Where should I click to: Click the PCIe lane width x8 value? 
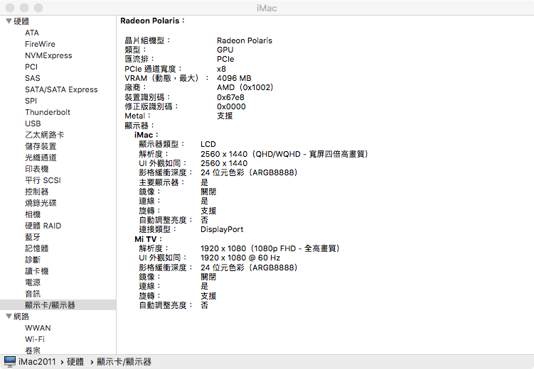coord(221,69)
